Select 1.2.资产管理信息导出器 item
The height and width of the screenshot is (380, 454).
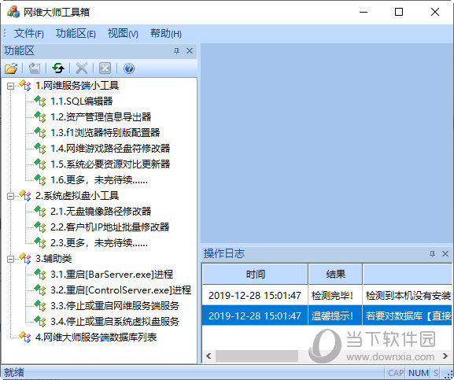[x=101, y=117]
